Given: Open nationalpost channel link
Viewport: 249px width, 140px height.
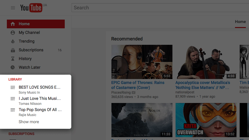Looking at the screenshot, I should pyautogui.click(x=185, y=92).
